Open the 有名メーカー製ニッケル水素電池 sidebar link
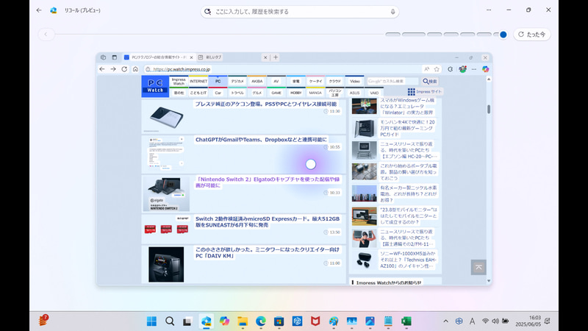The height and width of the screenshot is (331, 588). (x=409, y=193)
